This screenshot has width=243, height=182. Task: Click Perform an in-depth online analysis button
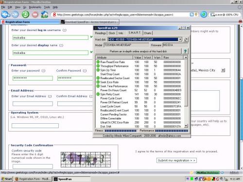(x=138, y=51)
